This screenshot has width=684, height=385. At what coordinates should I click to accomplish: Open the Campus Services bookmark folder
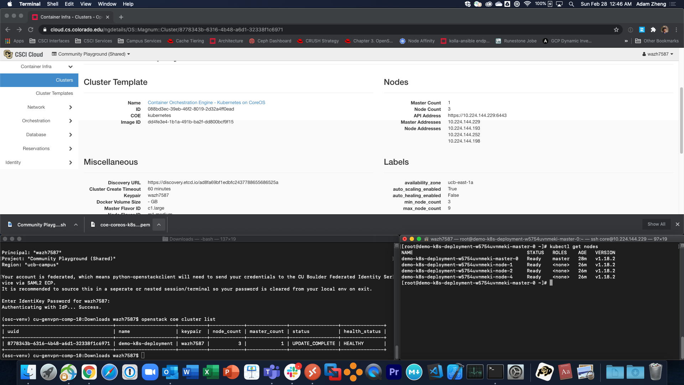(140, 41)
